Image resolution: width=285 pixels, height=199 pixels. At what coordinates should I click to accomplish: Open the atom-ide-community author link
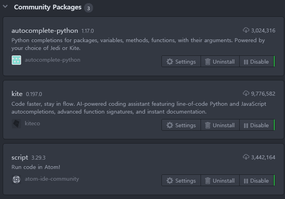pos(52,179)
